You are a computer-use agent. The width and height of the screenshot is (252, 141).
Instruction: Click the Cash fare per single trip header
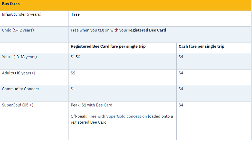(201, 46)
